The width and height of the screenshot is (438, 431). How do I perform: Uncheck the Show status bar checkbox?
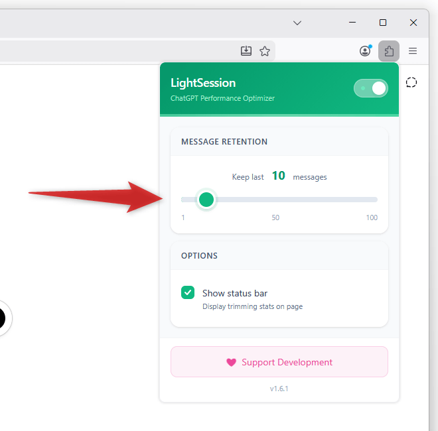point(188,293)
